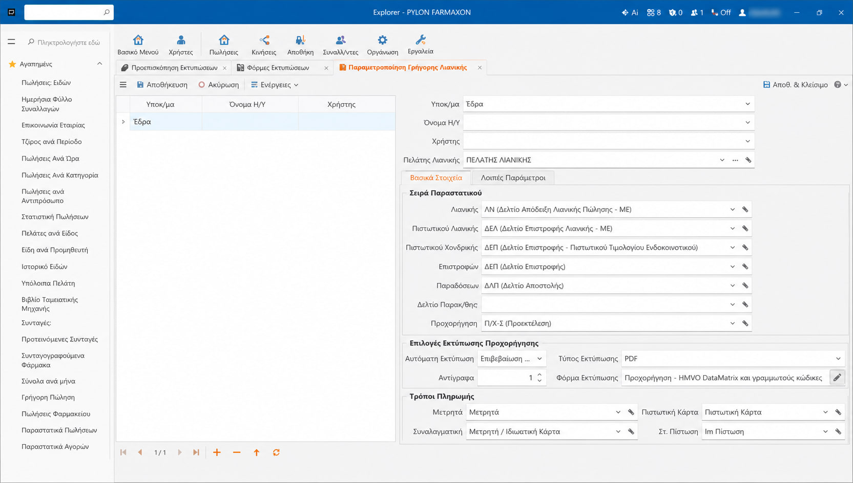This screenshot has width=853, height=483.
Task: Open the Όνομα Η/Υ dropdown
Action: tap(747, 123)
